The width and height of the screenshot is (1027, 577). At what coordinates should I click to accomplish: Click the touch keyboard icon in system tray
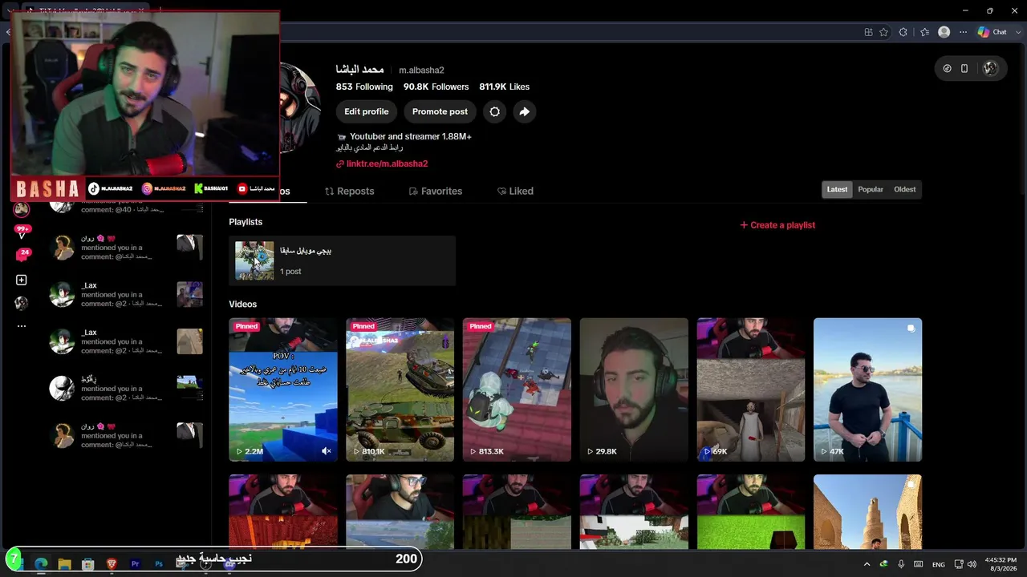coord(919,564)
